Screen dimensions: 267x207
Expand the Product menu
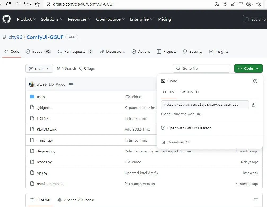tap(26, 19)
